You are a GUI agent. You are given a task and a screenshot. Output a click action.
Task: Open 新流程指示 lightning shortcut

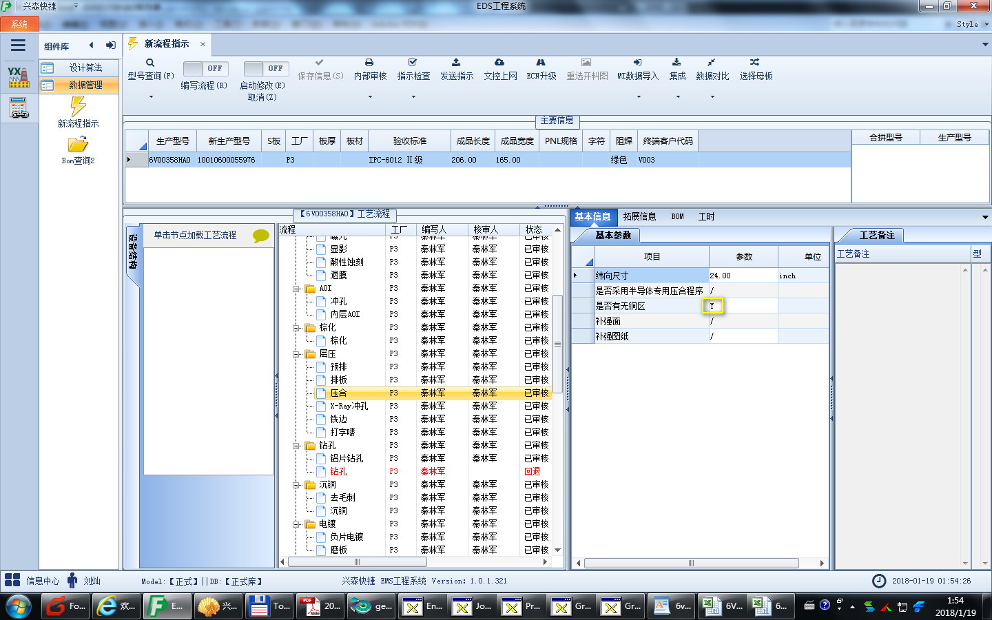pyautogui.click(x=78, y=106)
